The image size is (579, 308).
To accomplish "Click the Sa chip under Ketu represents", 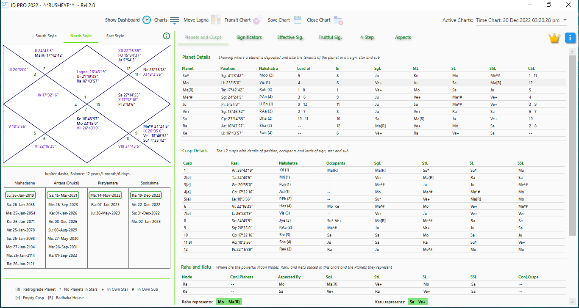I will (412, 302).
